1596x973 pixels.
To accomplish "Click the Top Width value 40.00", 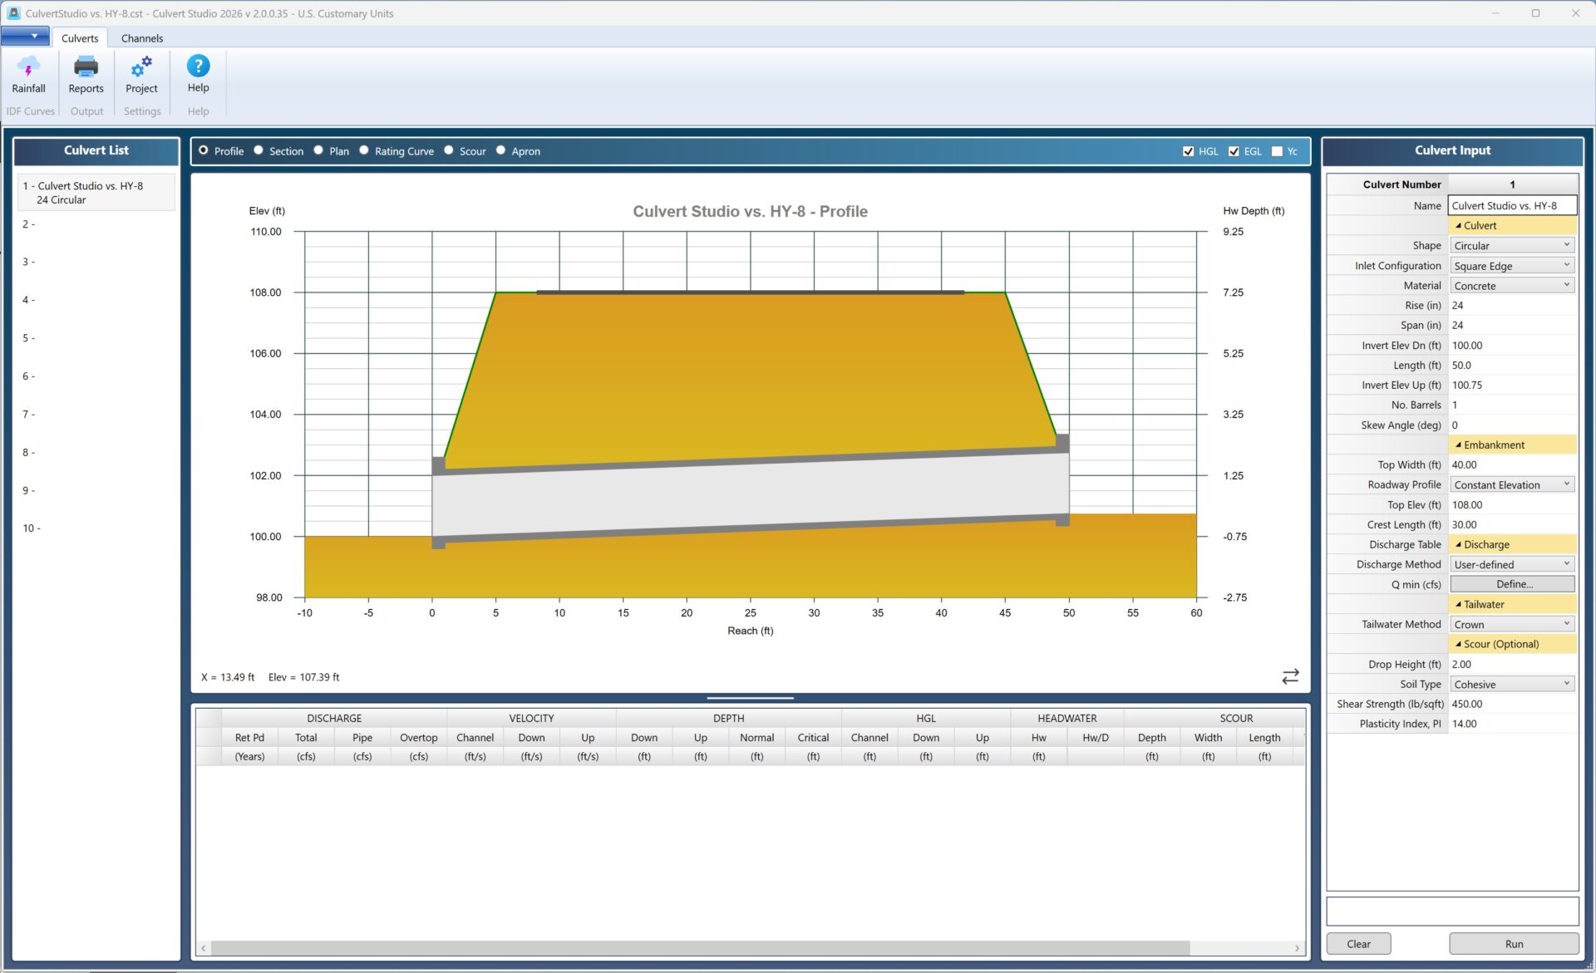I will coord(1512,464).
